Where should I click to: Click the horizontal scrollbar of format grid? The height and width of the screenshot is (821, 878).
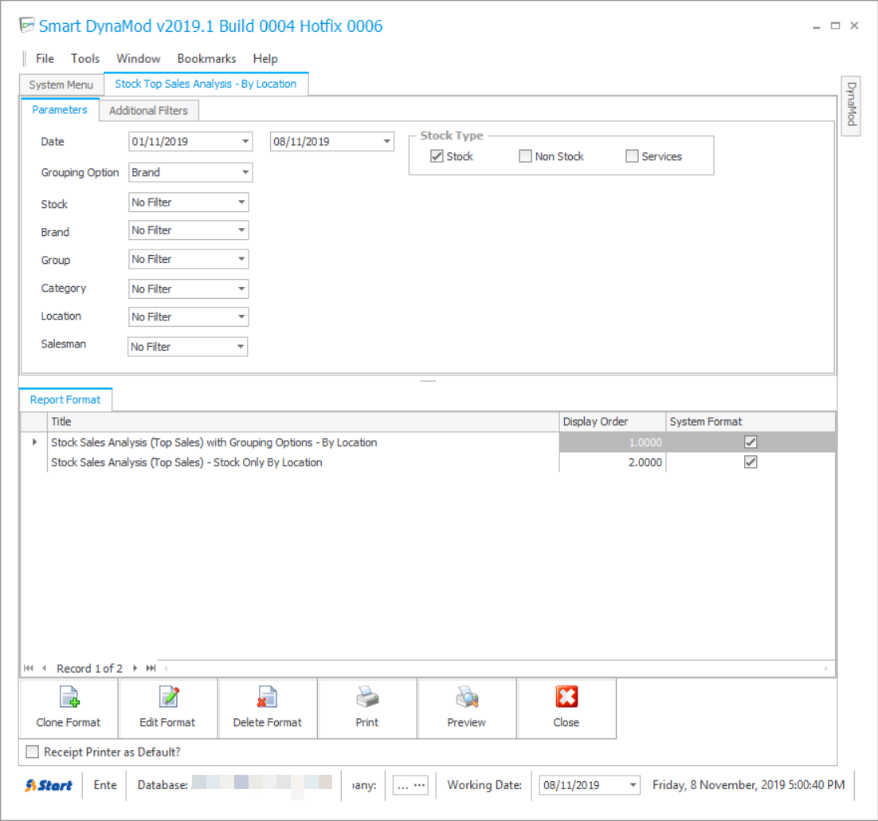496,668
